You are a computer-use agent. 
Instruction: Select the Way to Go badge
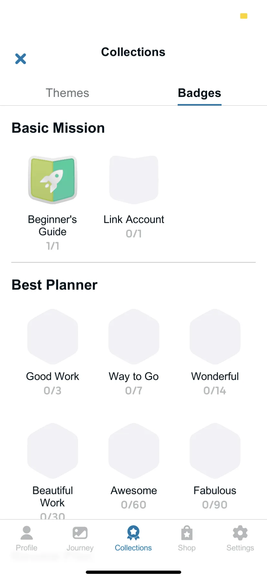[134, 337]
